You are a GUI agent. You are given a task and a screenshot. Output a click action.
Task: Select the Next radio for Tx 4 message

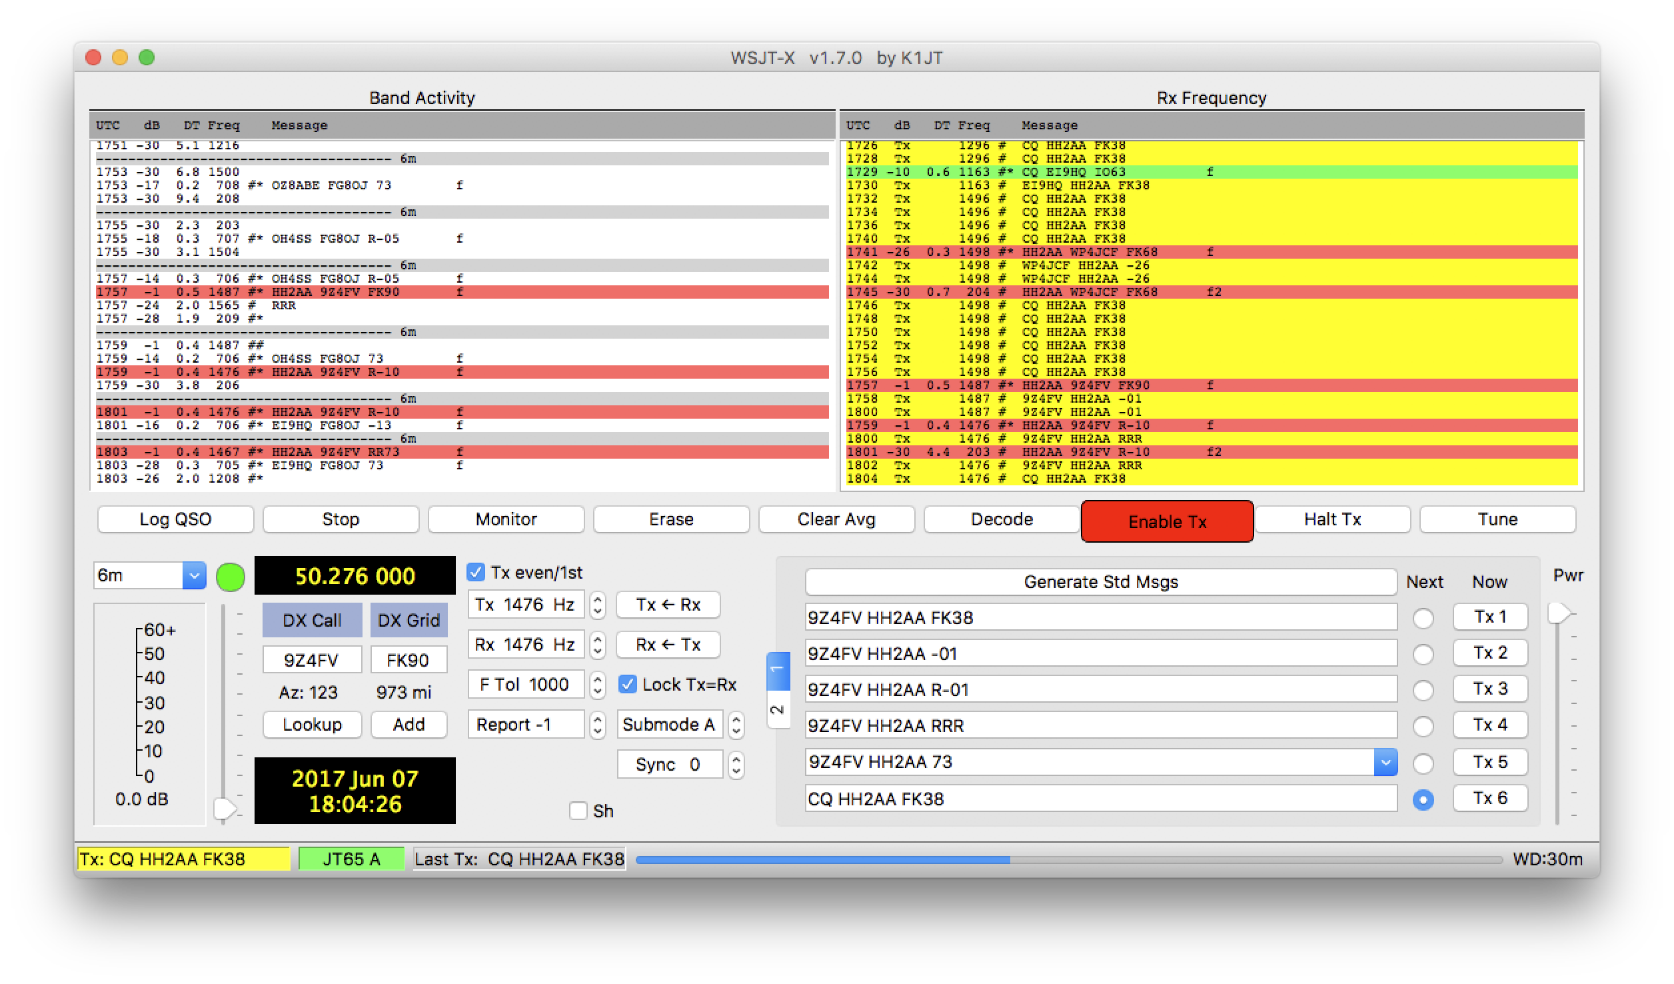coord(1423,727)
